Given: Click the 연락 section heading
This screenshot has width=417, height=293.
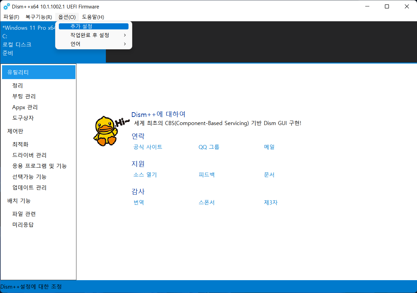Looking at the screenshot, I should pos(138,136).
